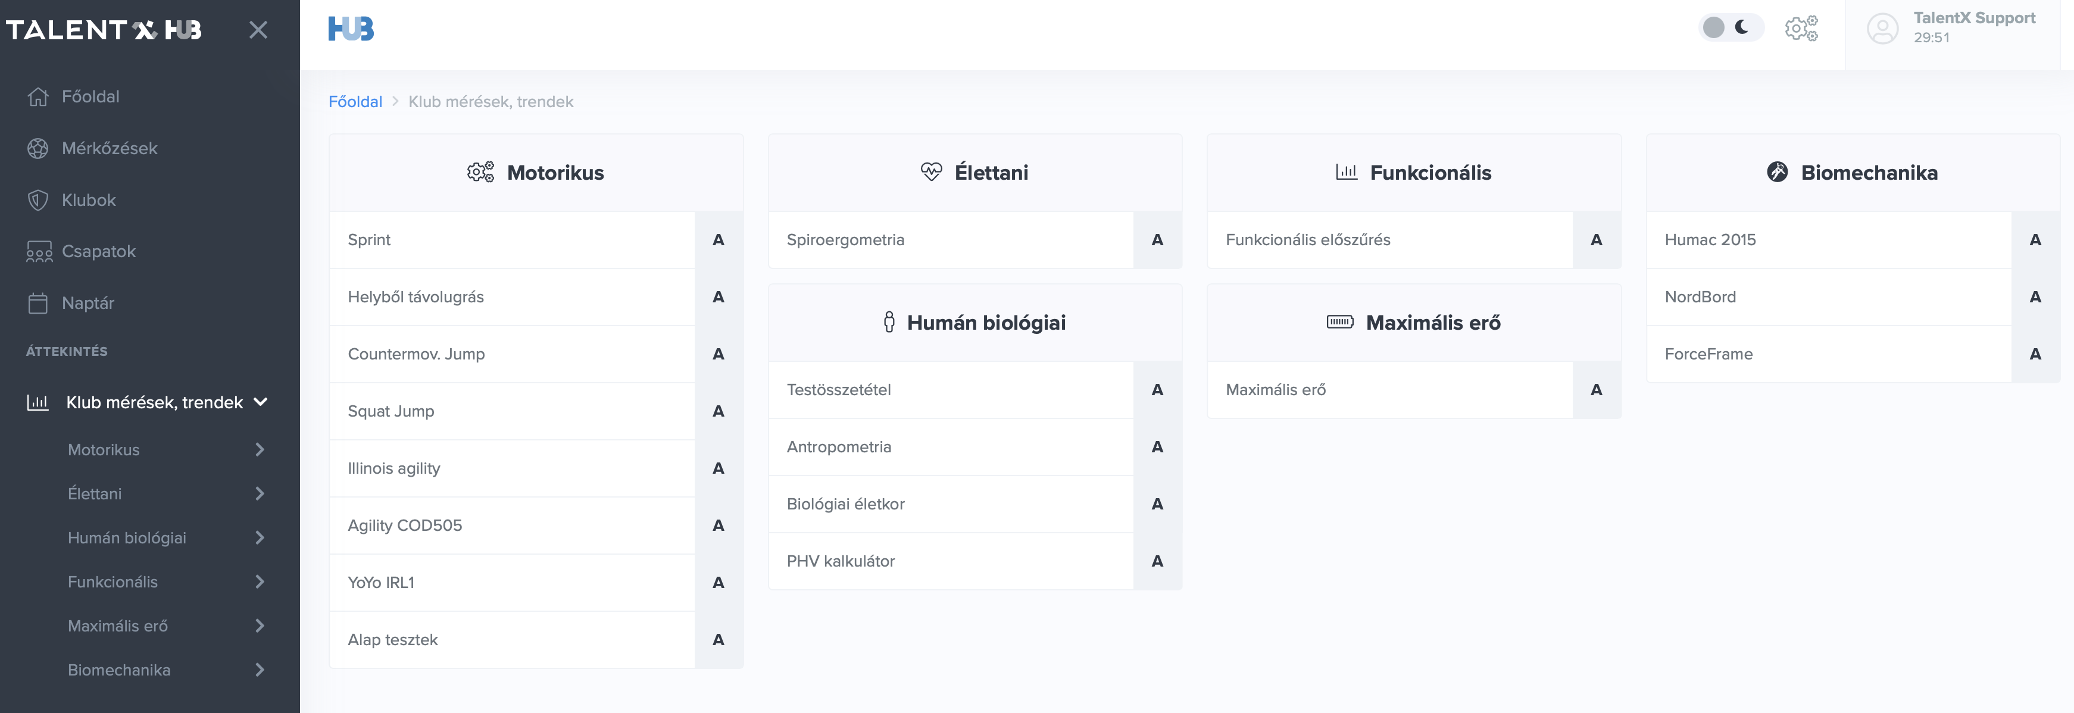The width and height of the screenshot is (2074, 713).
Task: Close the sidebar with X icon
Action: [x=258, y=30]
